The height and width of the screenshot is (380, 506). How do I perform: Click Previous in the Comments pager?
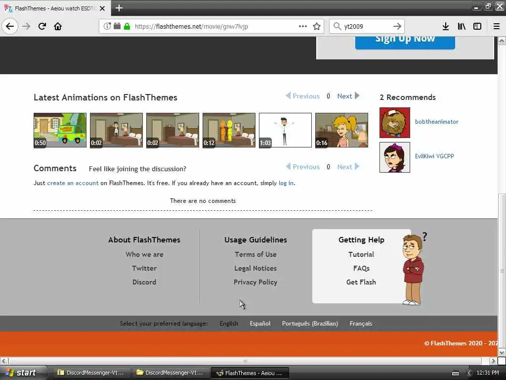303,167
